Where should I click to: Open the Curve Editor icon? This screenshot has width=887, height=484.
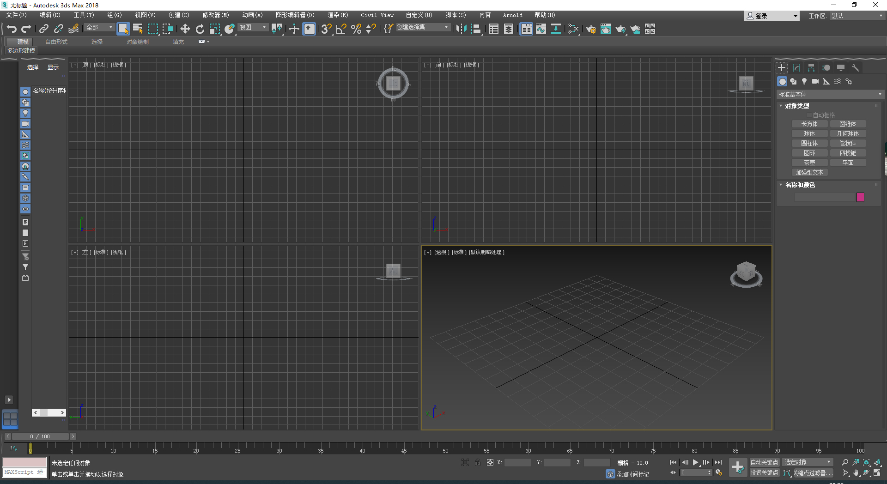pyautogui.click(x=541, y=29)
